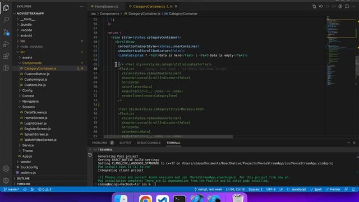Expand the Navigators folder
This screenshot has width=359, height=202.
point(30,102)
